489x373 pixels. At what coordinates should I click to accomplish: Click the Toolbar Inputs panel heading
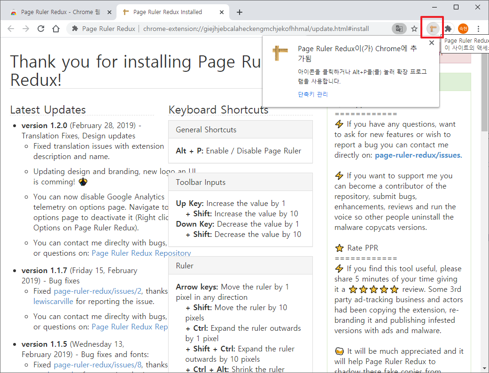[x=241, y=183]
